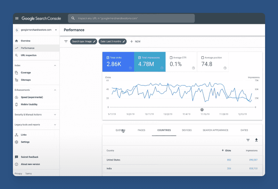
Task: Click the Speed (experimental) gauge icon
Action: click(x=16, y=97)
